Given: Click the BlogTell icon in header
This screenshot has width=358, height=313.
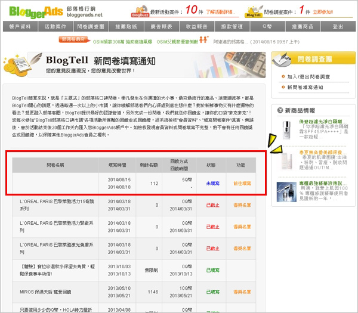Looking at the screenshot, I should [254, 12].
